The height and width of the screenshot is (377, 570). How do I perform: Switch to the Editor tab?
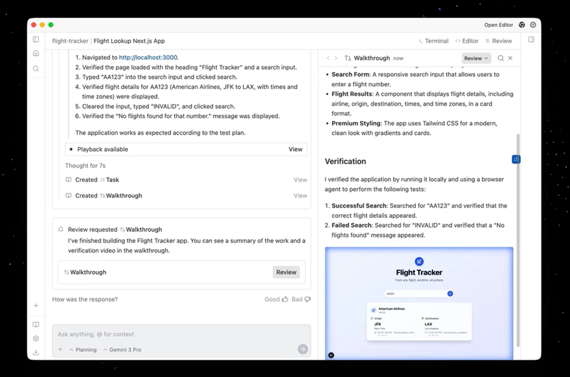click(x=467, y=41)
